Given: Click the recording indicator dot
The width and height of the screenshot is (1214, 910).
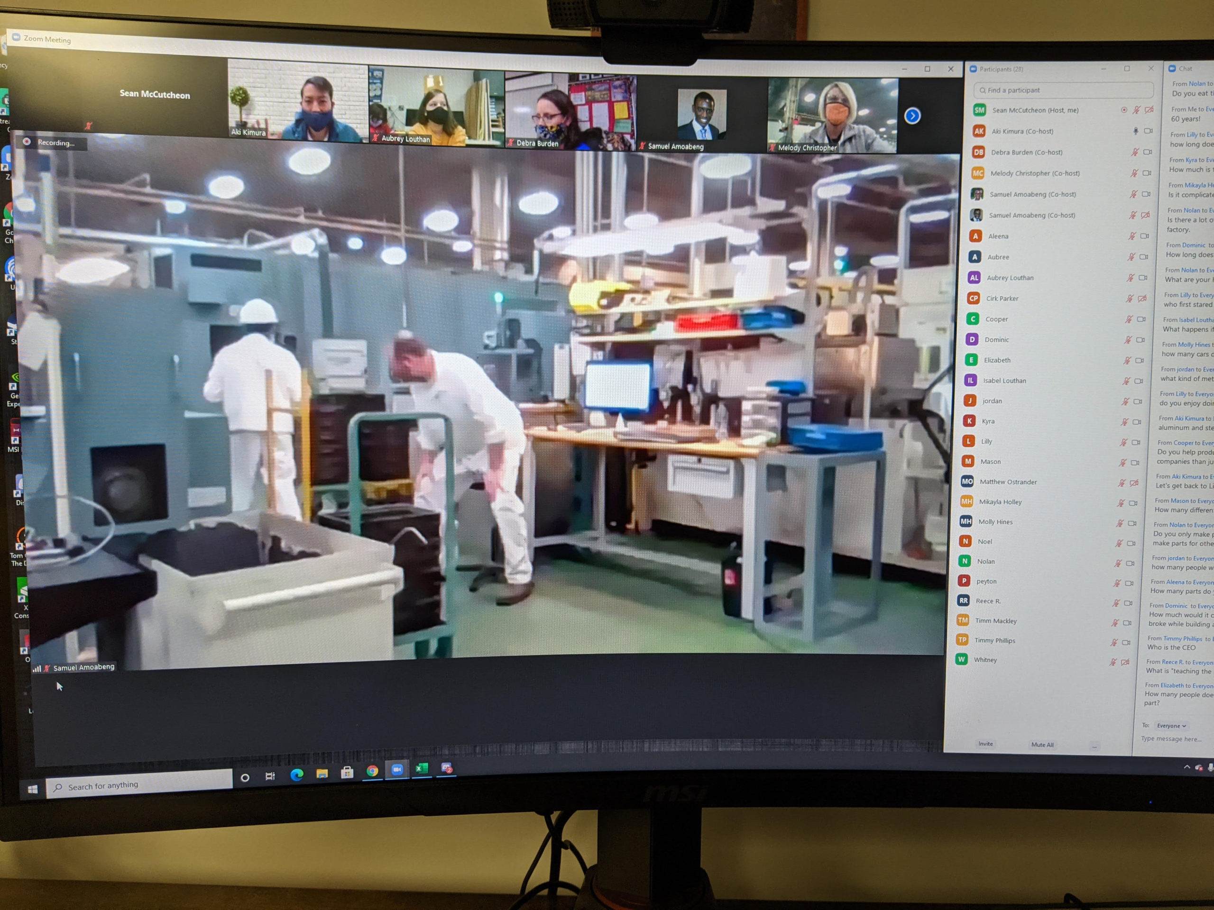Looking at the screenshot, I should [27, 142].
